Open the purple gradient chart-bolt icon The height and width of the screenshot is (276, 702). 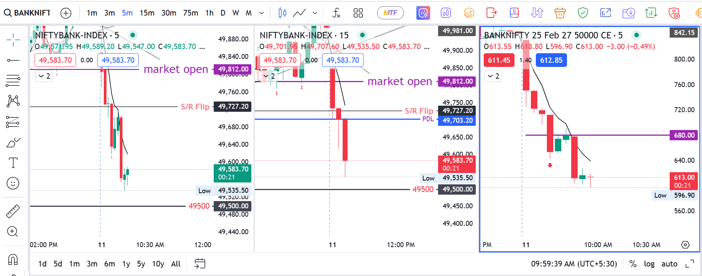423,13
